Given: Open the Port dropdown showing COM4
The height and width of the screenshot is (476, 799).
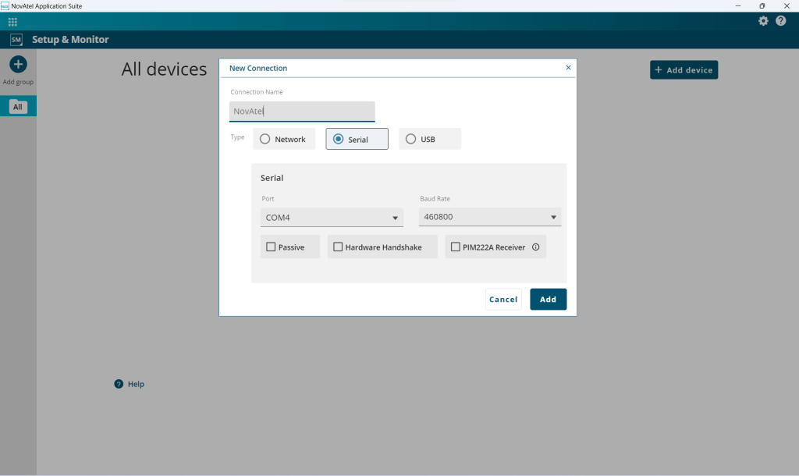Looking at the screenshot, I should point(331,217).
